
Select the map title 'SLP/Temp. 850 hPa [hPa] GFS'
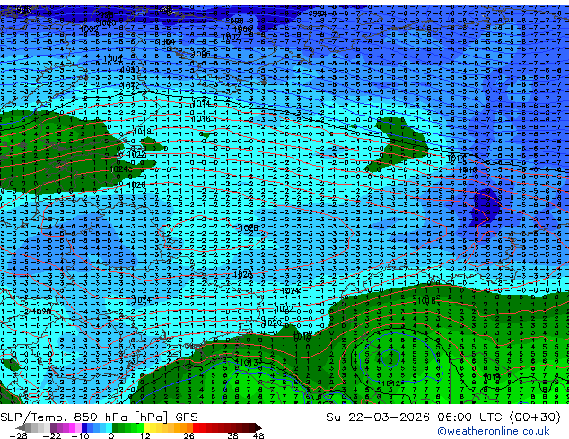[99, 417]
